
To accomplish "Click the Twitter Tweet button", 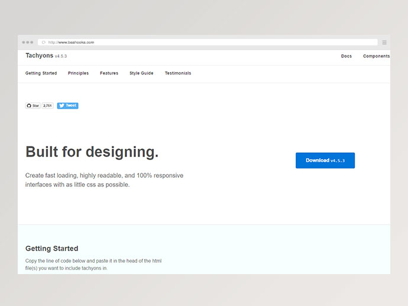I will [x=67, y=106].
